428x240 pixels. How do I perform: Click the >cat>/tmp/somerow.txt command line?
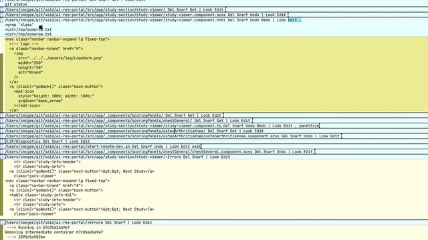[x=28, y=29]
